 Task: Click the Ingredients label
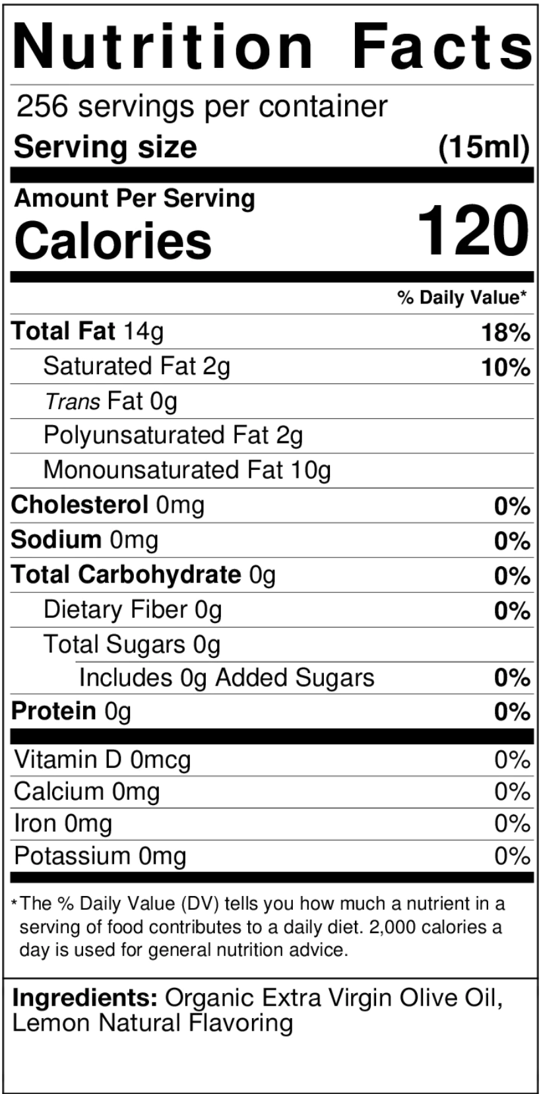pyautogui.click(x=84, y=997)
